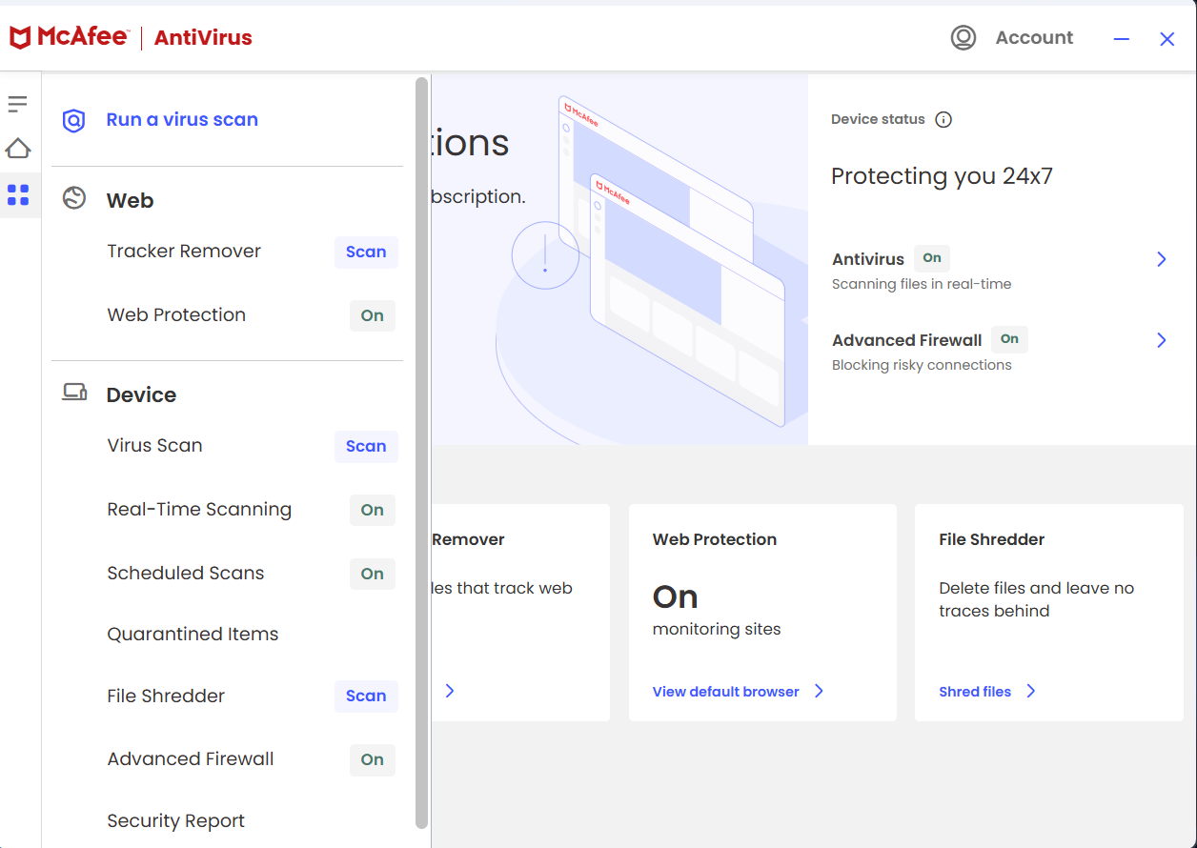Open Security Report menu entry
1197x848 pixels.
click(x=176, y=821)
